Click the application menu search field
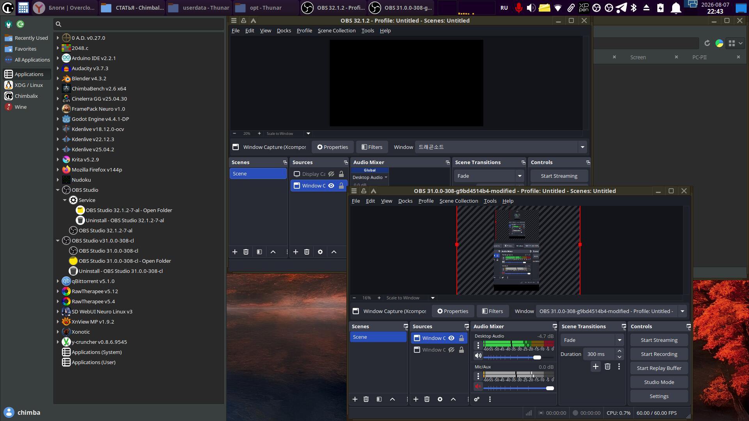This screenshot has height=421, width=749. pyautogui.click(x=139, y=24)
